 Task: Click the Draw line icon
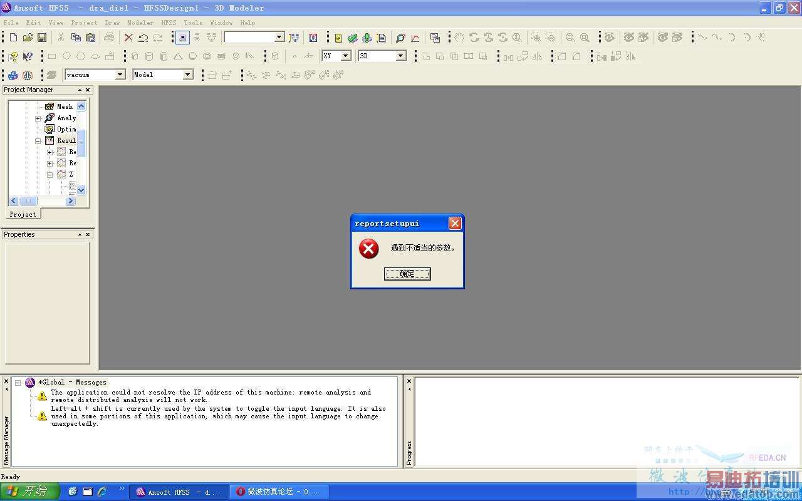click(x=702, y=38)
